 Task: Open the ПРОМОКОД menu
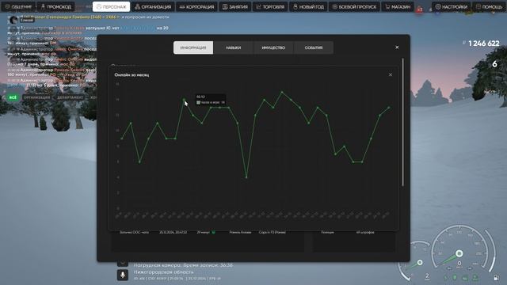tap(55, 6)
